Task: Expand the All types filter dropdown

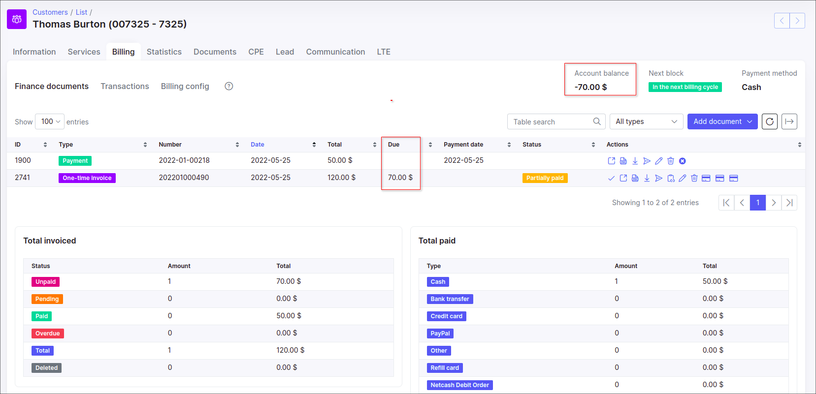Action: click(x=646, y=121)
